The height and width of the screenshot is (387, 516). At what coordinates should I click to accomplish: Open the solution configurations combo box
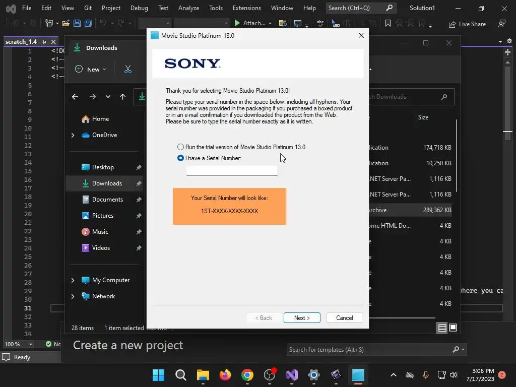155,23
